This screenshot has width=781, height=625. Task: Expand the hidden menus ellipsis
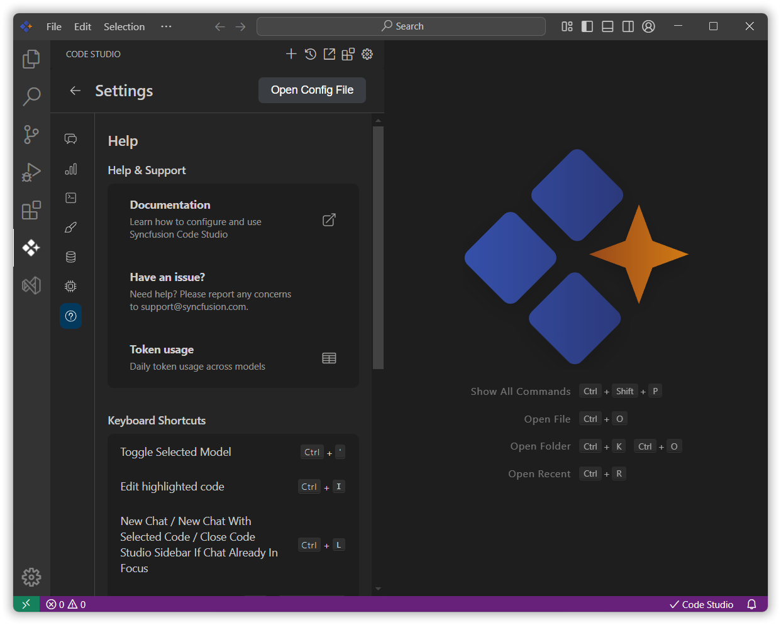coord(166,26)
